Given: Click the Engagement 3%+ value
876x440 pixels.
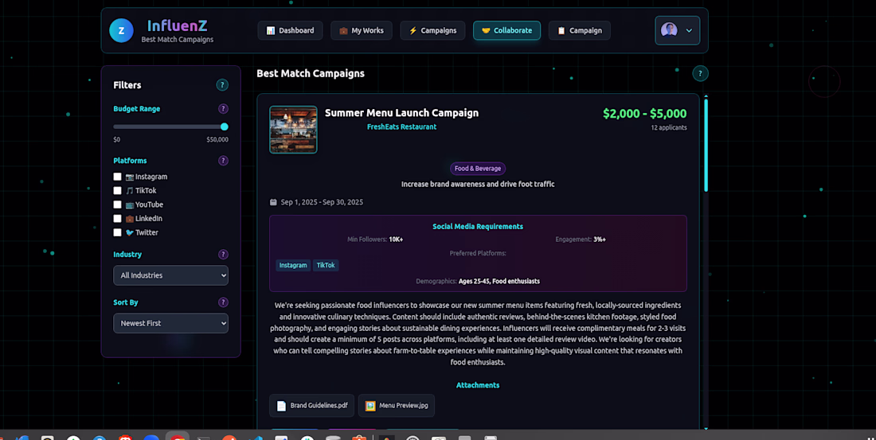Looking at the screenshot, I should point(600,239).
